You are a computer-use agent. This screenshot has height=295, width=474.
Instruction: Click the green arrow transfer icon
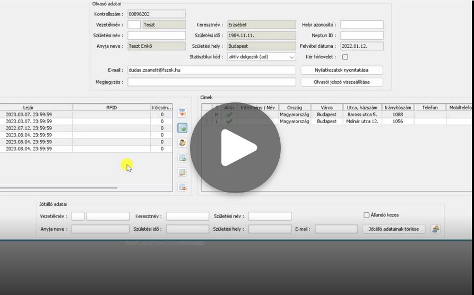tap(182, 128)
